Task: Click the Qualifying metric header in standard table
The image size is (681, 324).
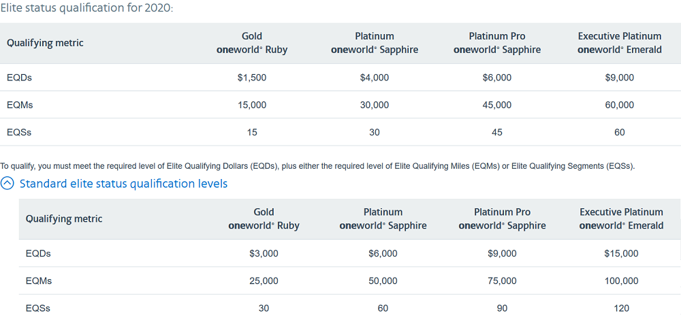Action: pos(64,219)
